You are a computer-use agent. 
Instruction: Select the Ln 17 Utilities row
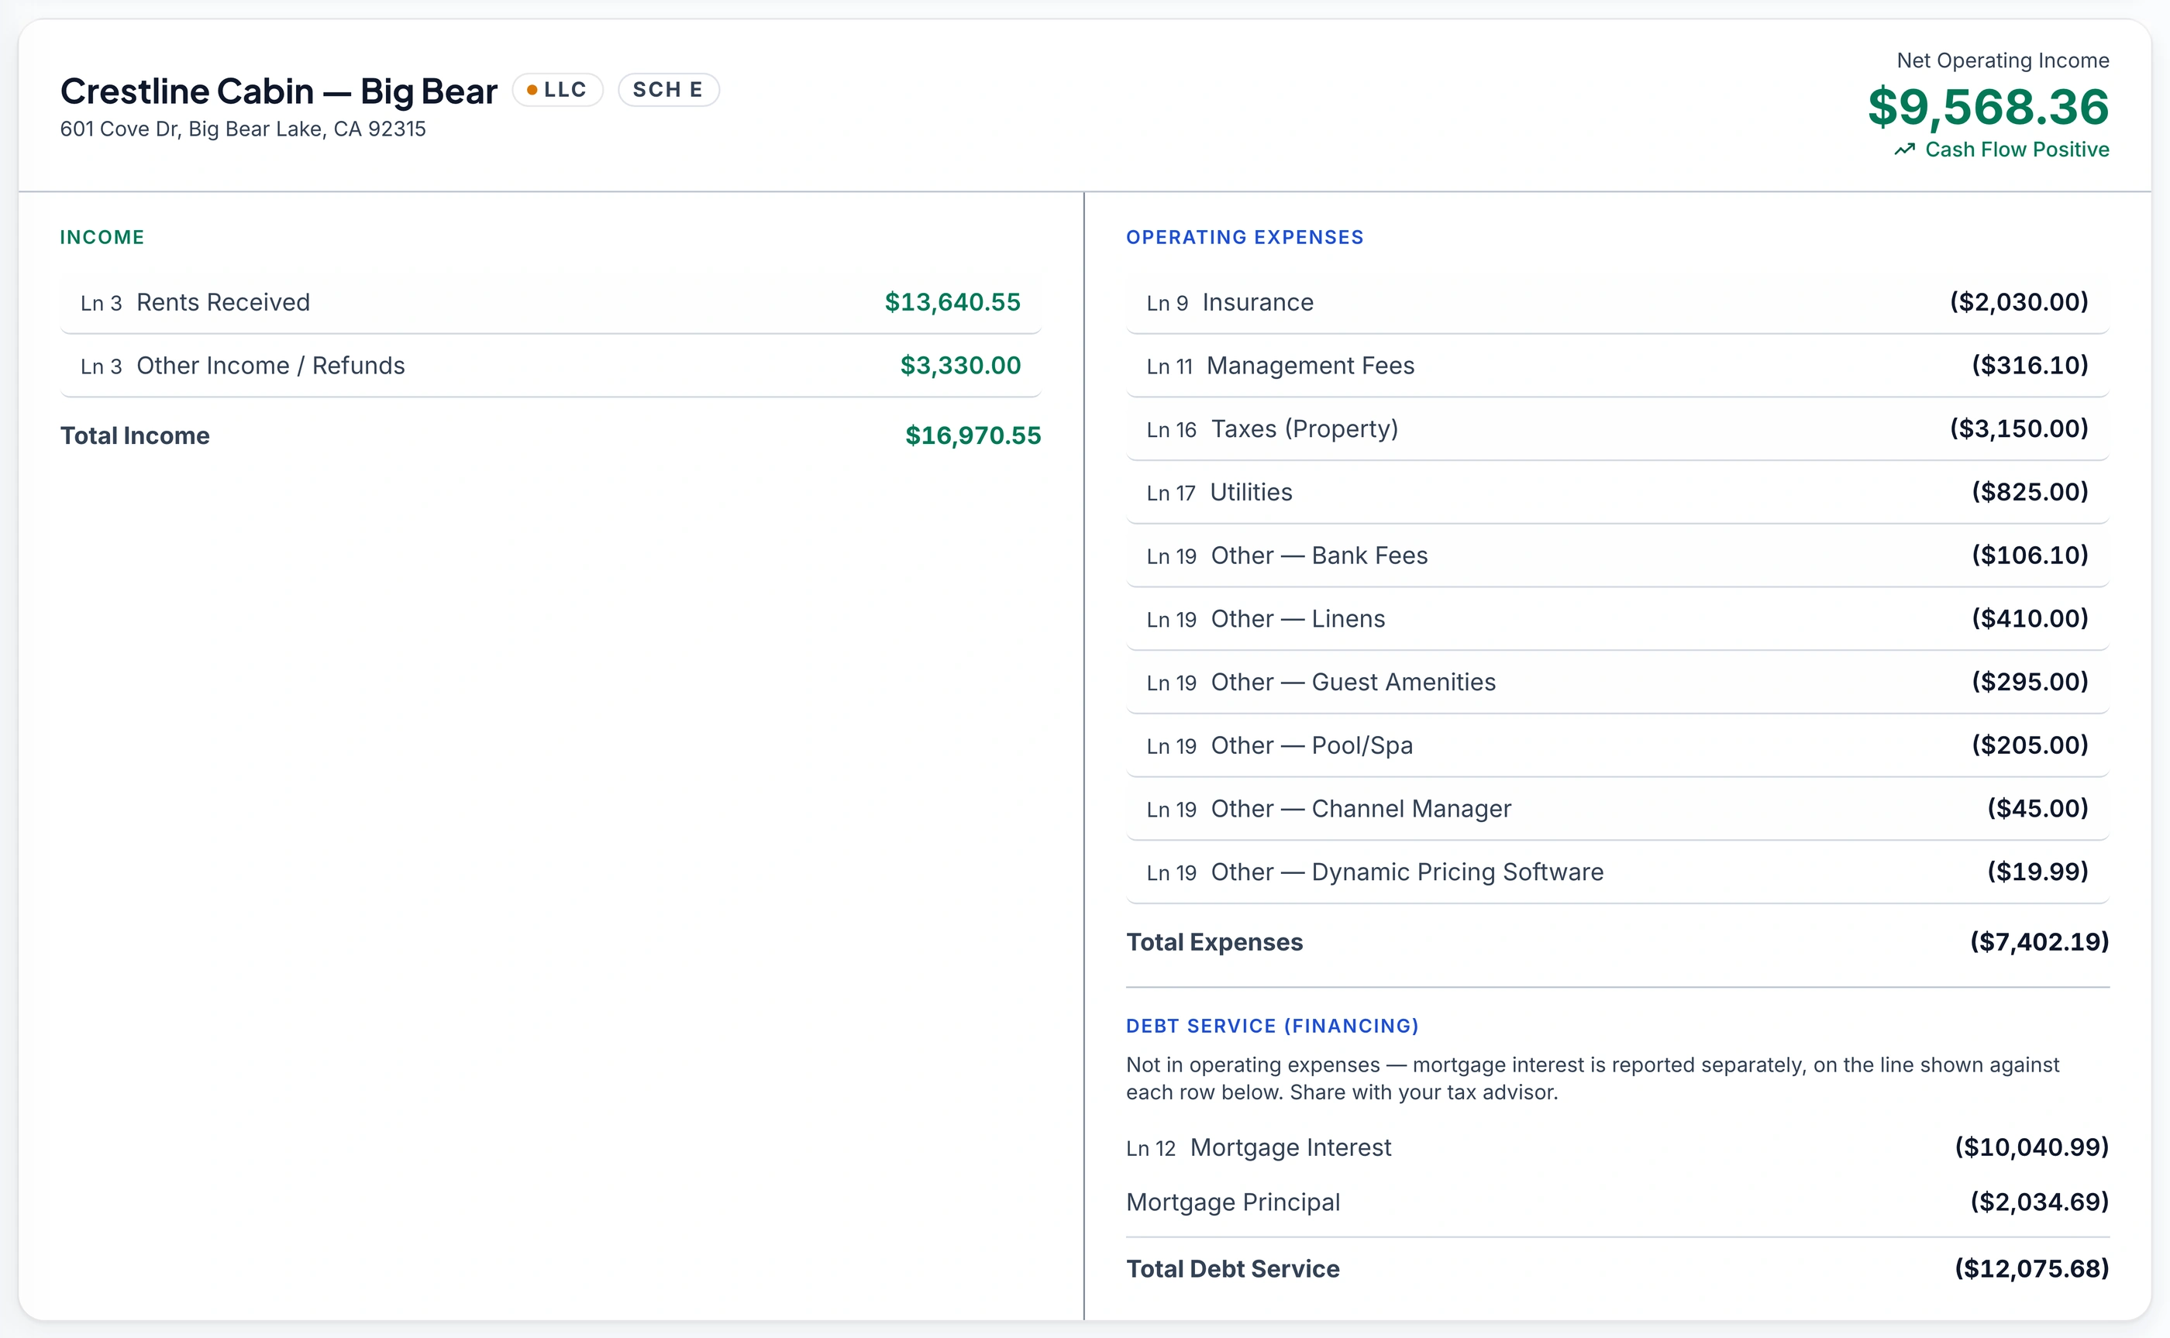1617,492
